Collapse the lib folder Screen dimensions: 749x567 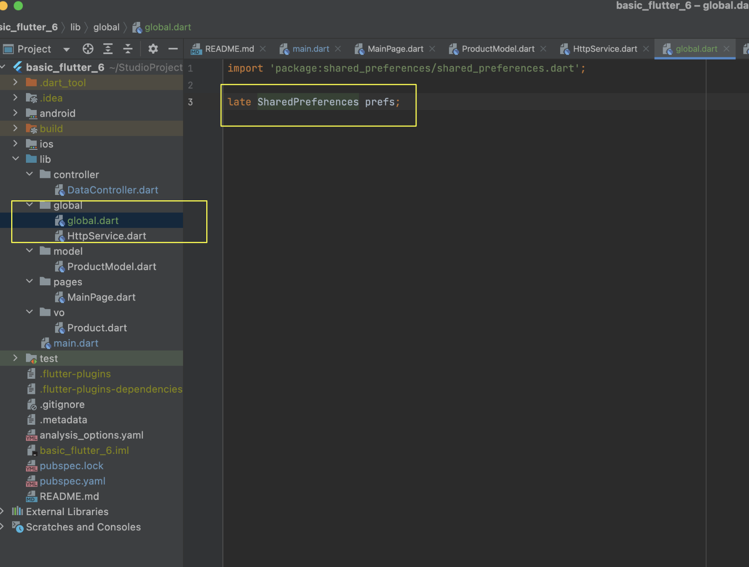click(15, 159)
